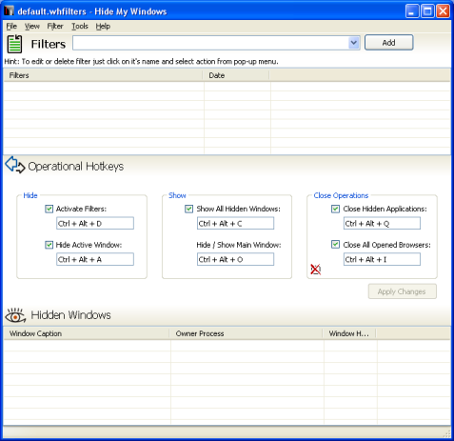
Task: Toggle Close All Opened Browsers checkbox
Action: [335, 245]
